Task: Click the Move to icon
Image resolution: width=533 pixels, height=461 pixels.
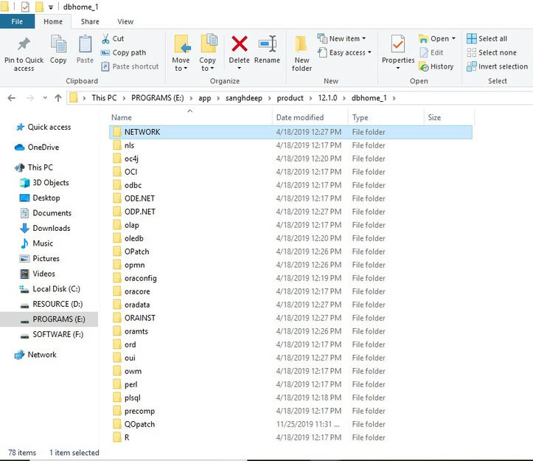Action: 181,44
